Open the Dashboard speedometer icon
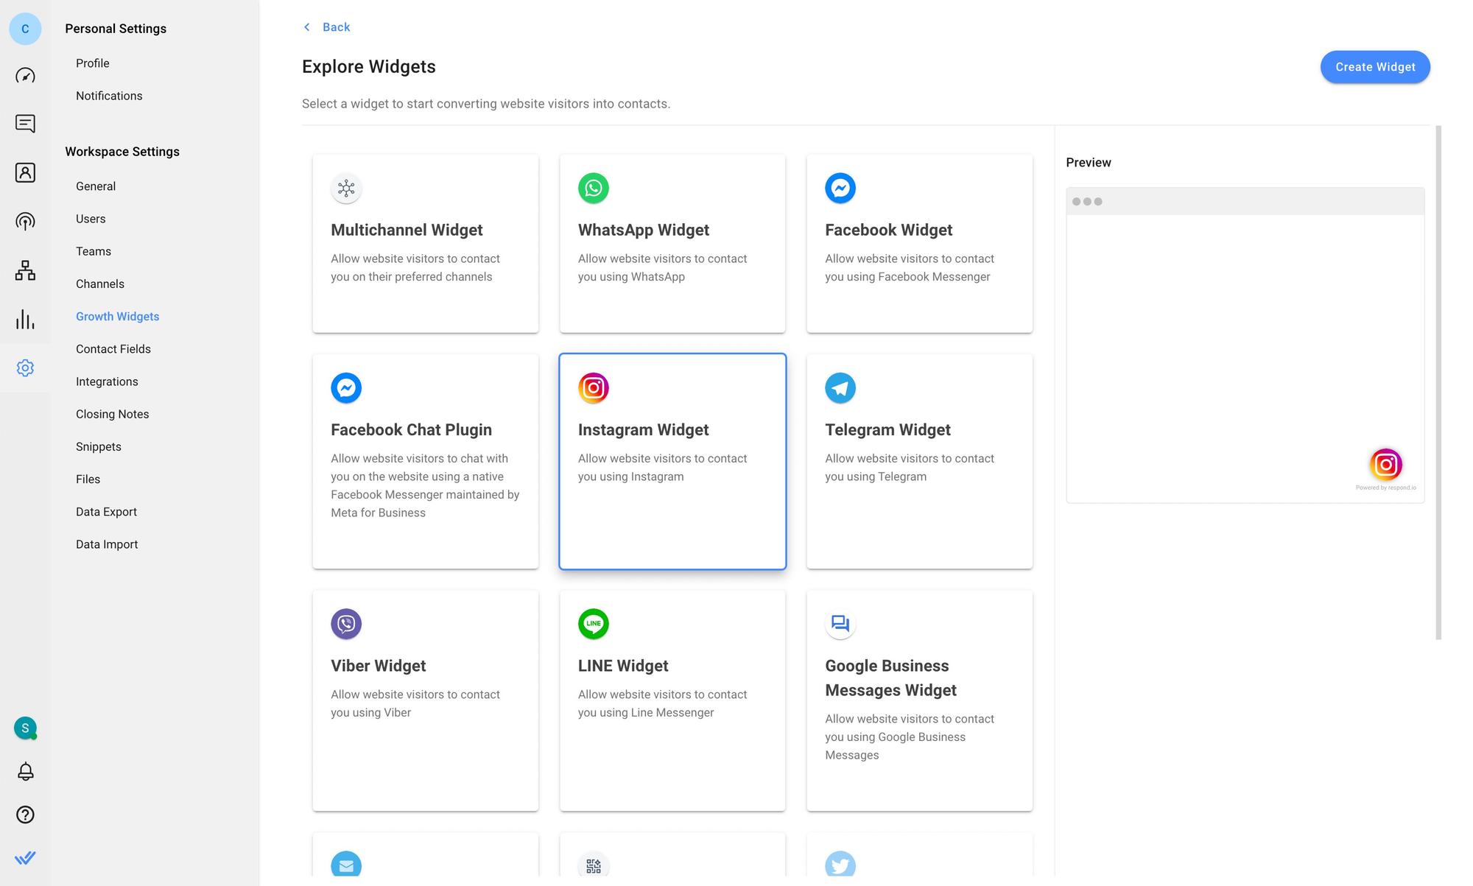The width and height of the screenshot is (1473, 886). [x=25, y=76]
